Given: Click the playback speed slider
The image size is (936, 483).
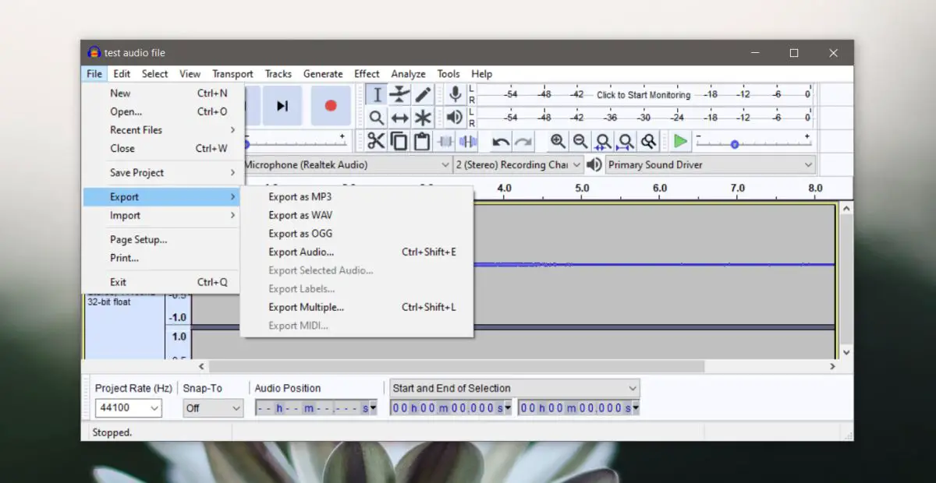Looking at the screenshot, I should point(735,144).
